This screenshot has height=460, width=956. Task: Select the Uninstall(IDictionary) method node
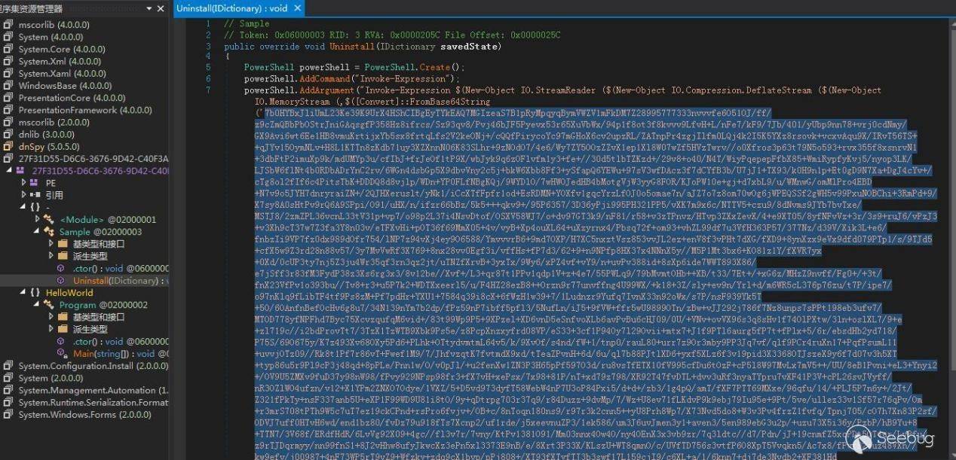[119, 281]
